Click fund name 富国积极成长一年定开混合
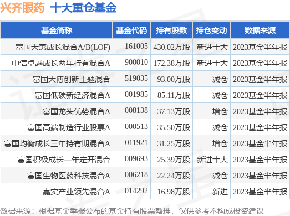290x216 pixels. coord(64,160)
